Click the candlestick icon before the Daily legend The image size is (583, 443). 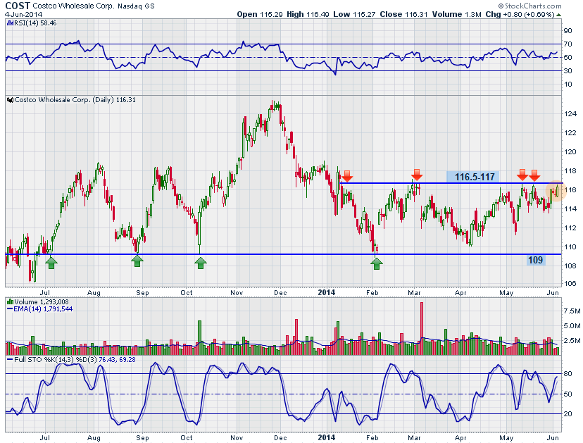point(10,100)
